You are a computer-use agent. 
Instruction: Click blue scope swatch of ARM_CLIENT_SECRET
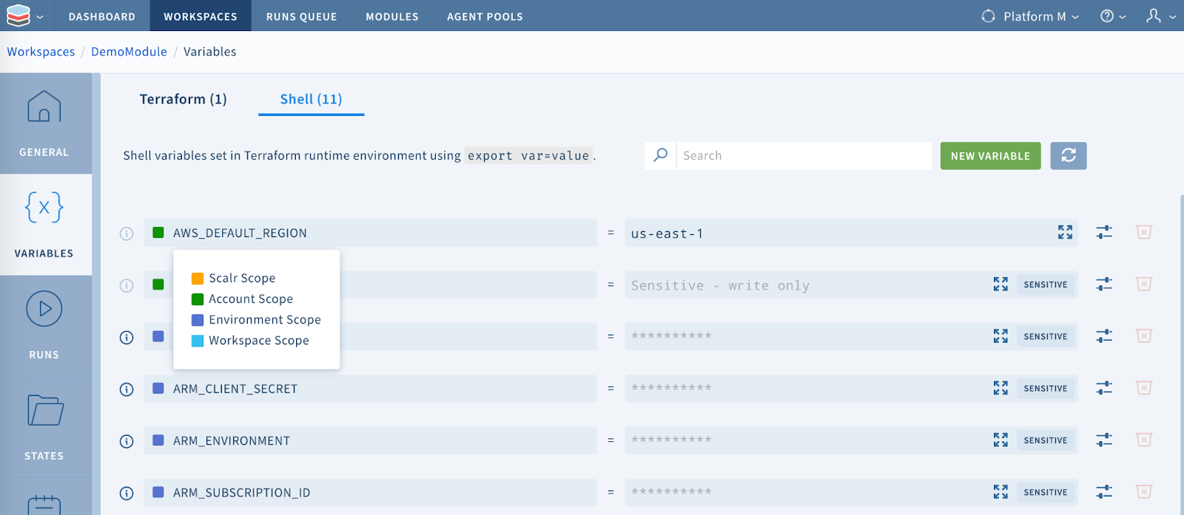[x=158, y=388]
